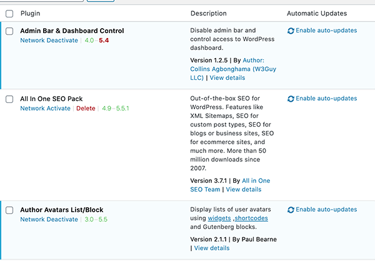Delete the All In One SEO Pack plugin

86,109
